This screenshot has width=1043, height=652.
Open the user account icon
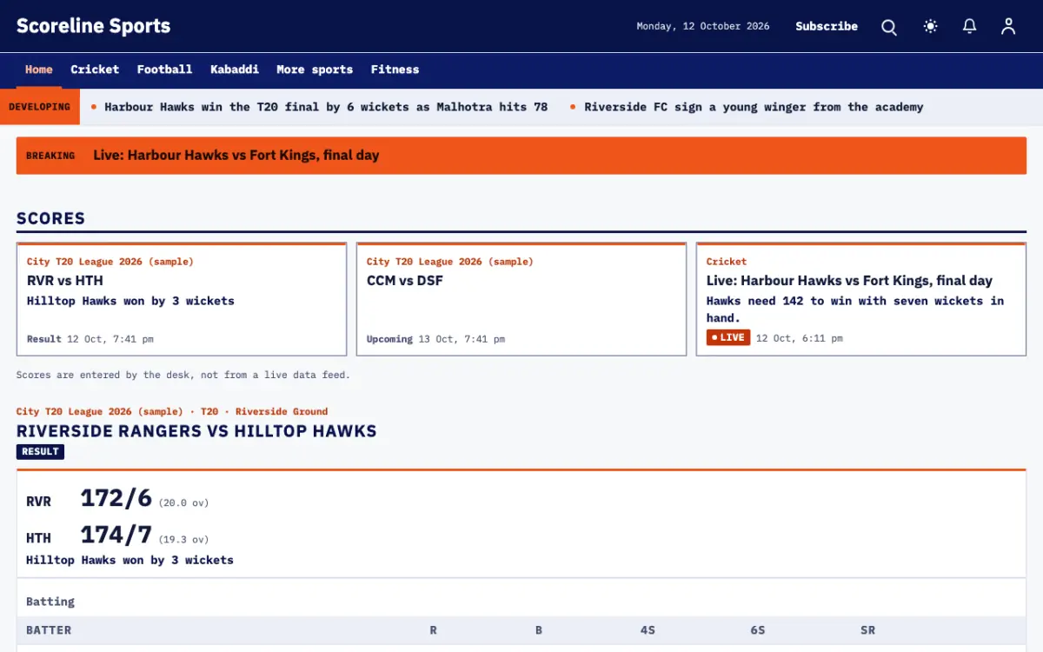click(x=1008, y=27)
